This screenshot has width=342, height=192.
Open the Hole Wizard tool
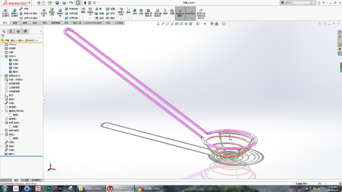[x=52, y=12]
